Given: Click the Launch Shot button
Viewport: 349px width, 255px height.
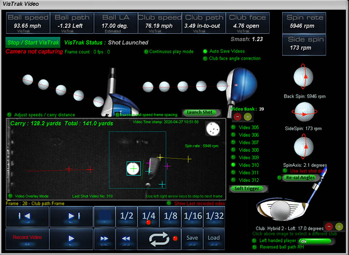Looking at the screenshot, I should point(201,112).
